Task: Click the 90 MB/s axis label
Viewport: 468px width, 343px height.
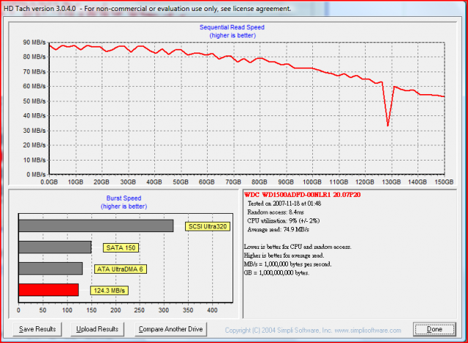Action: (x=34, y=42)
